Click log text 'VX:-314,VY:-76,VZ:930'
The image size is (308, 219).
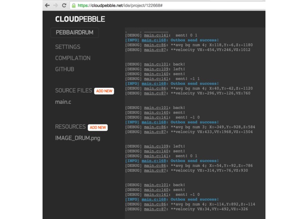[x=222, y=171]
